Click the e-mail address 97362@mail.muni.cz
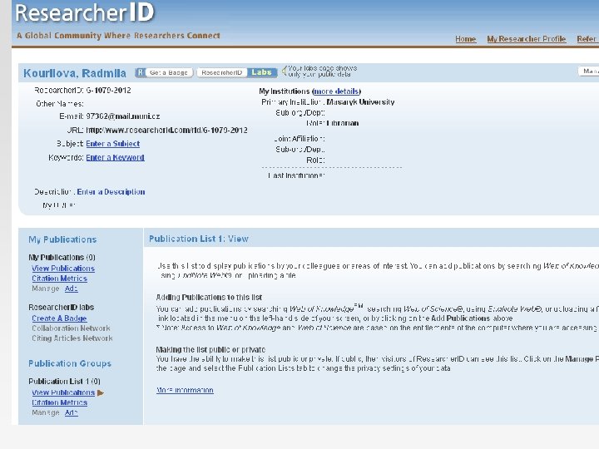This screenshot has width=599, height=449. click(x=123, y=116)
